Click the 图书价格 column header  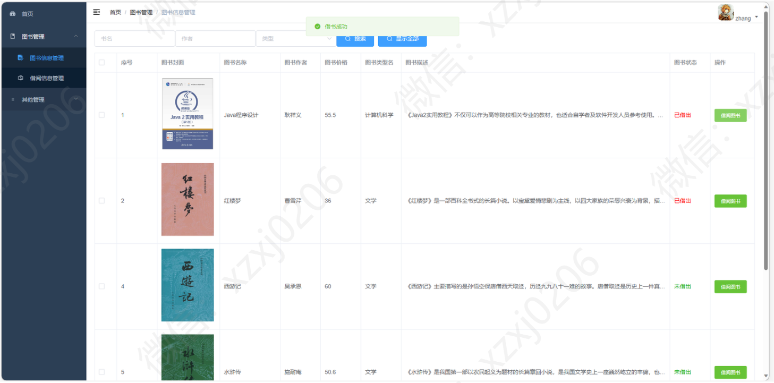(x=336, y=63)
